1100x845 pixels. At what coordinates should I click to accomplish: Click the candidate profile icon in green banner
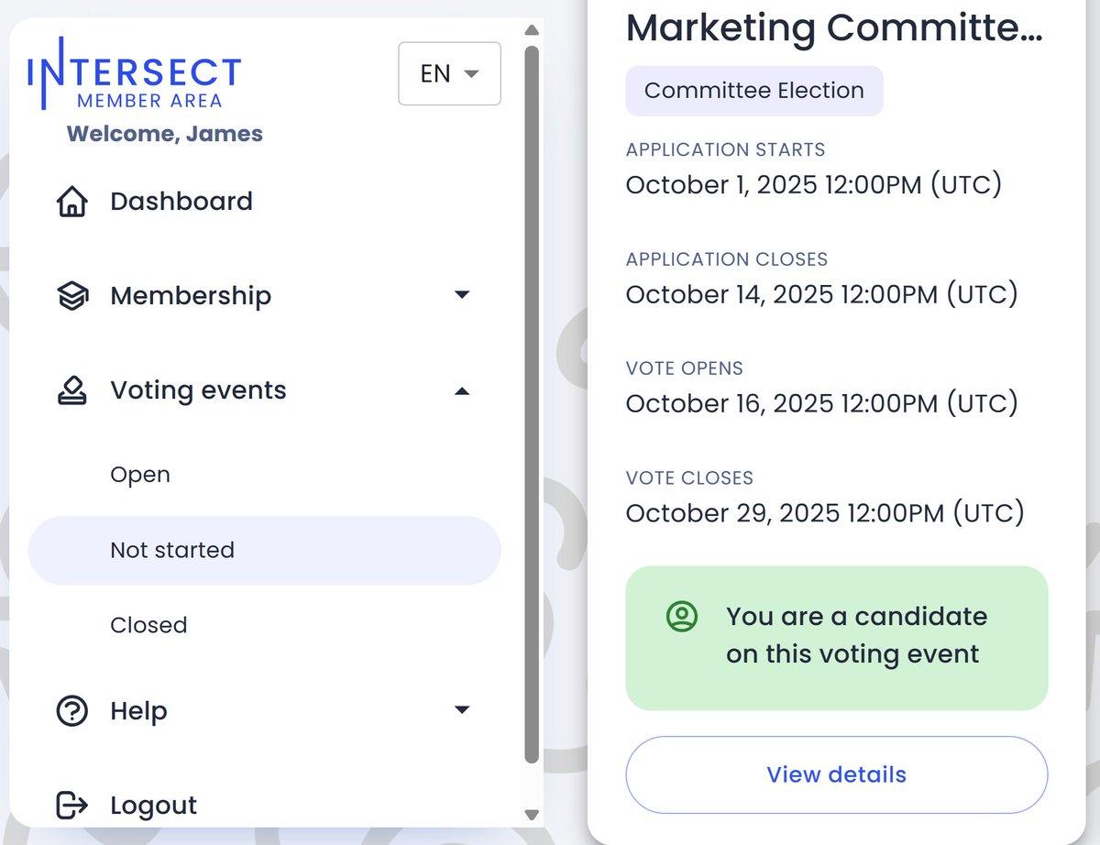pos(682,616)
